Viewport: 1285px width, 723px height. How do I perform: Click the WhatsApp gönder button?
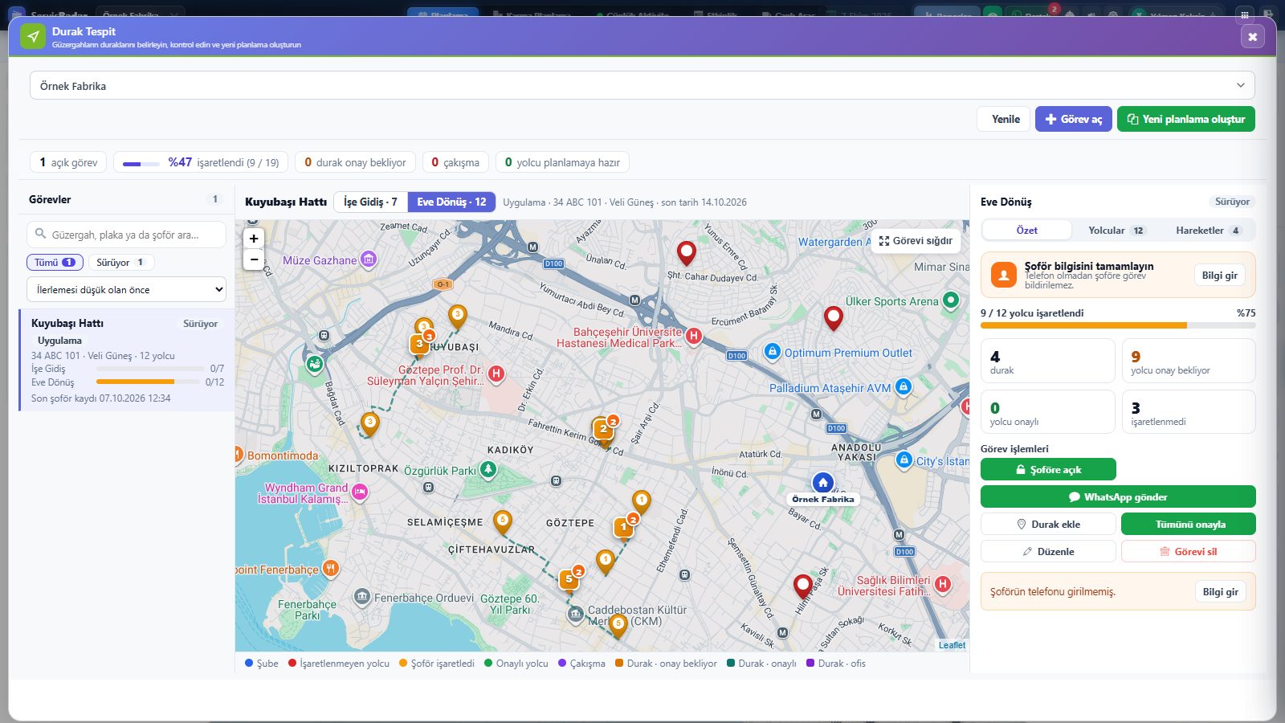(x=1118, y=496)
